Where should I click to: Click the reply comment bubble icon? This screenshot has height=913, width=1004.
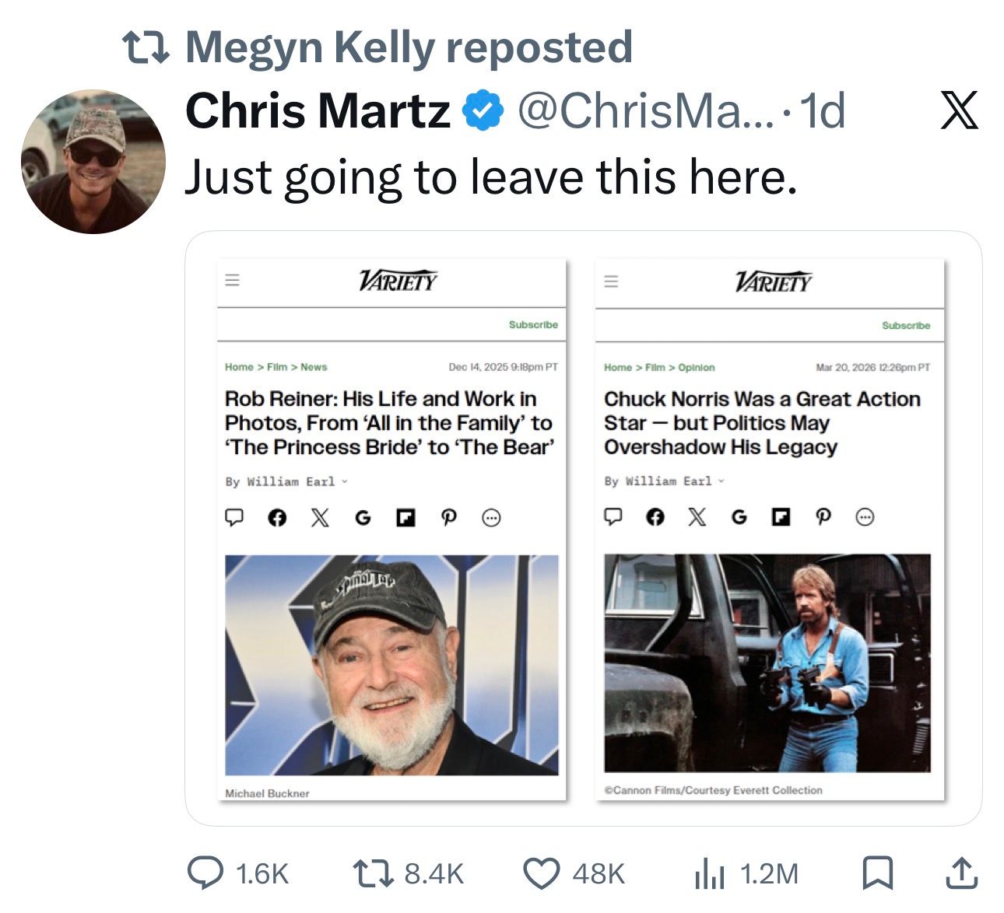click(x=205, y=873)
